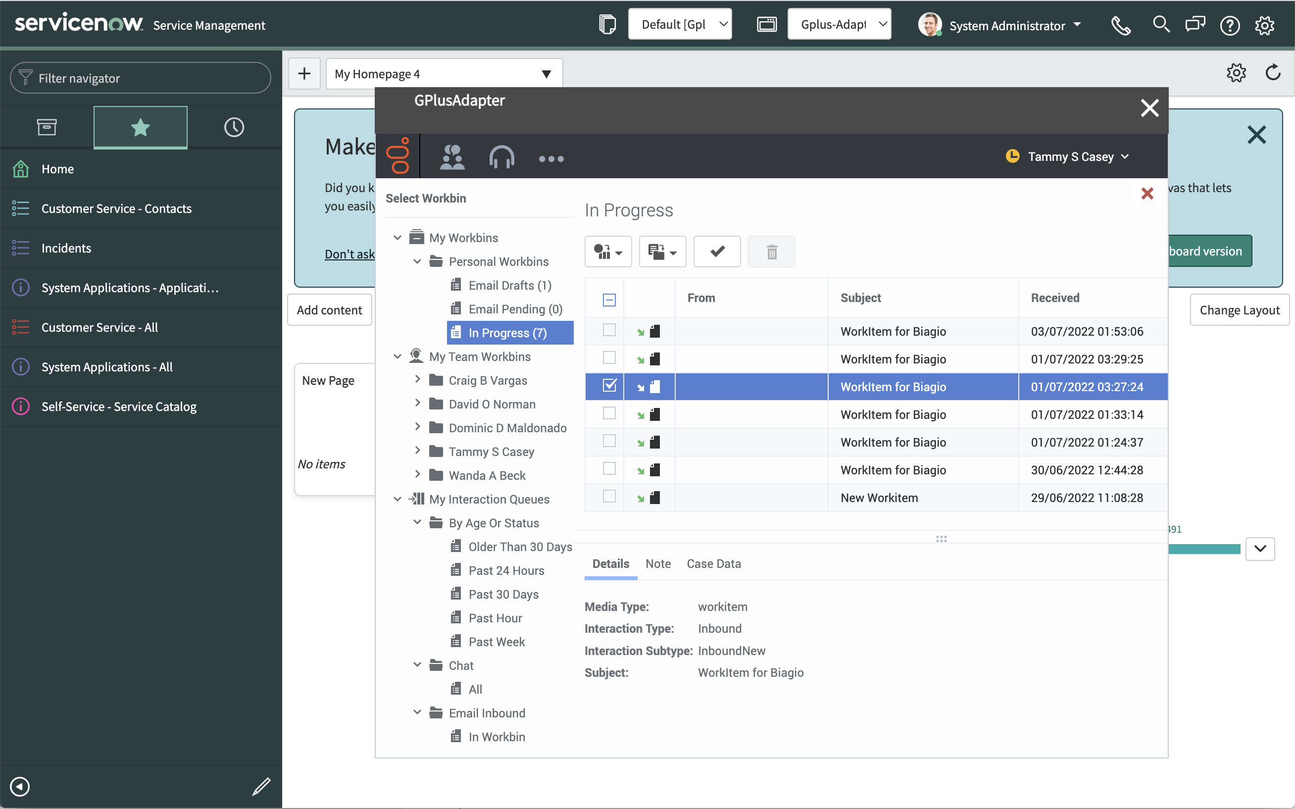Collapse the My Interaction Queues node
The width and height of the screenshot is (1295, 809).
398,499
